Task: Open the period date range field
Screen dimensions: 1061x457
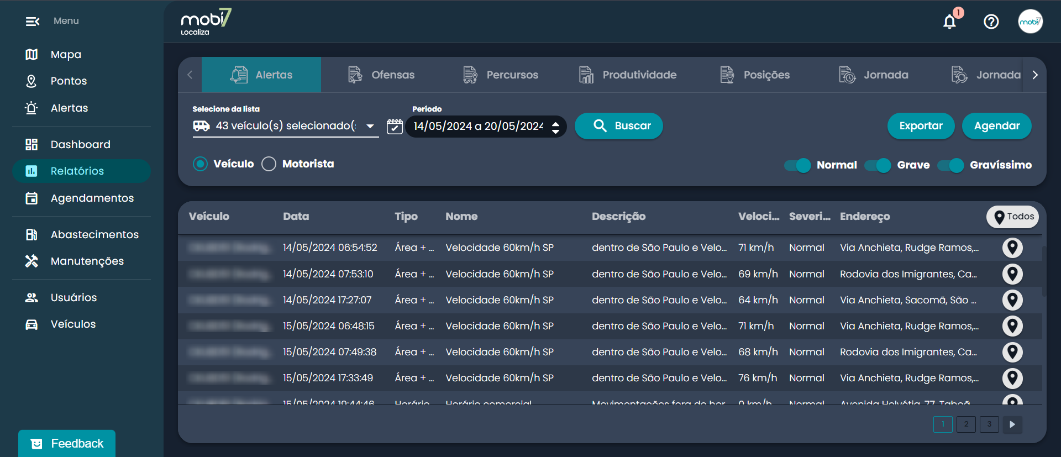Action: (486, 127)
